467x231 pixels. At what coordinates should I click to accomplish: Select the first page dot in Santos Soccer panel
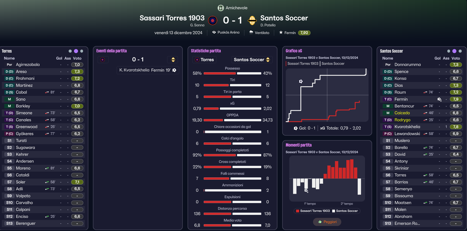[x=449, y=51]
